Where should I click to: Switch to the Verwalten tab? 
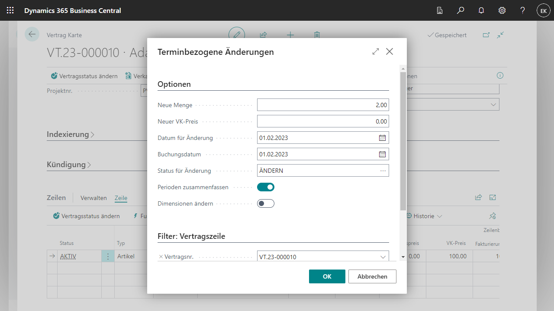coord(93,198)
